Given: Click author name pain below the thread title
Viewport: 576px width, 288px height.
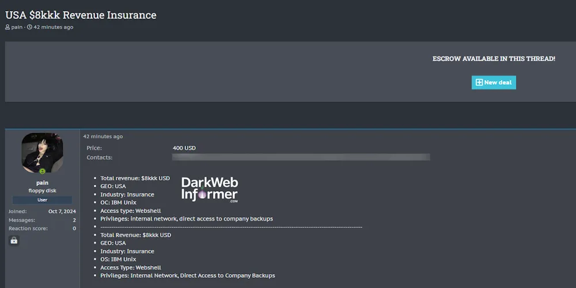Looking at the screenshot, I should point(17,27).
